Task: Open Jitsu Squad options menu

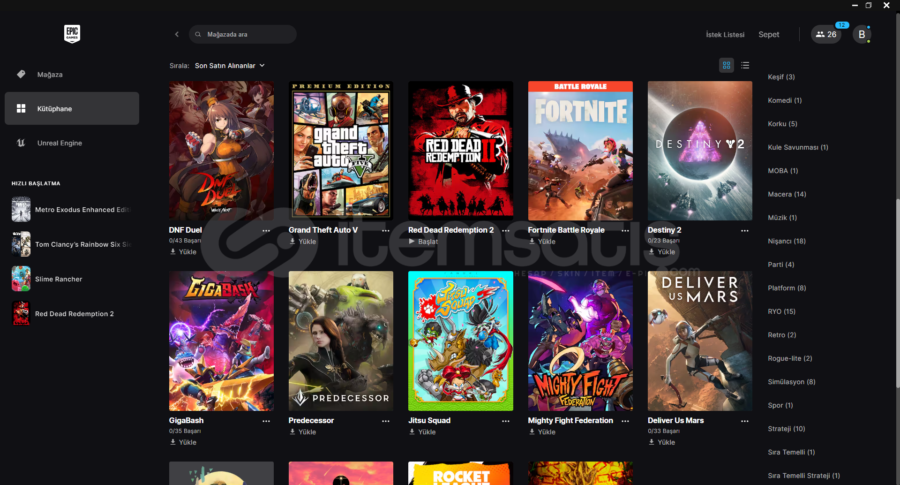Action: pyautogui.click(x=506, y=421)
